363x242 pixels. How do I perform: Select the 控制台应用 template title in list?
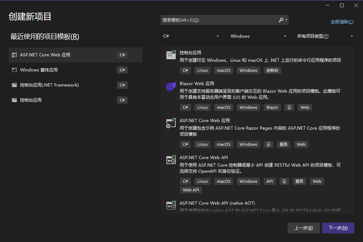[x=190, y=53]
